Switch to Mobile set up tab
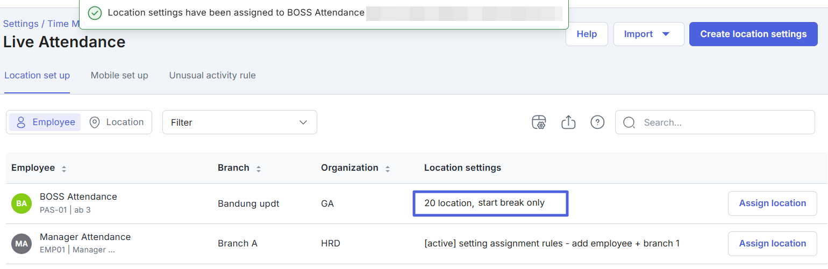 pos(119,76)
